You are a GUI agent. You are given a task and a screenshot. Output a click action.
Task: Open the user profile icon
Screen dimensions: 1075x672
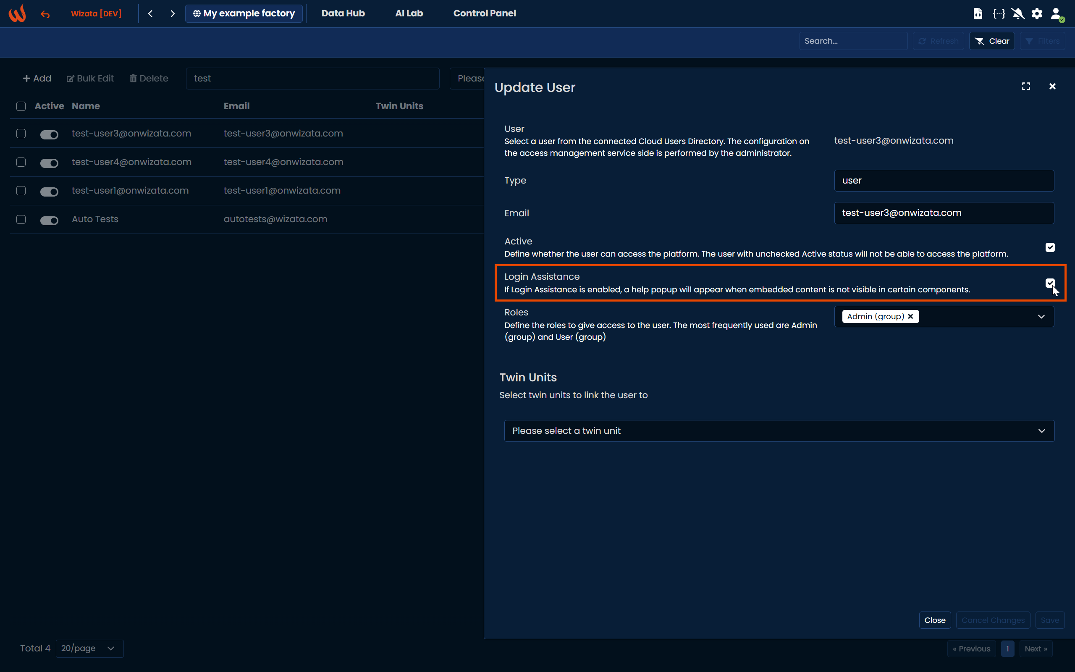coord(1057,14)
